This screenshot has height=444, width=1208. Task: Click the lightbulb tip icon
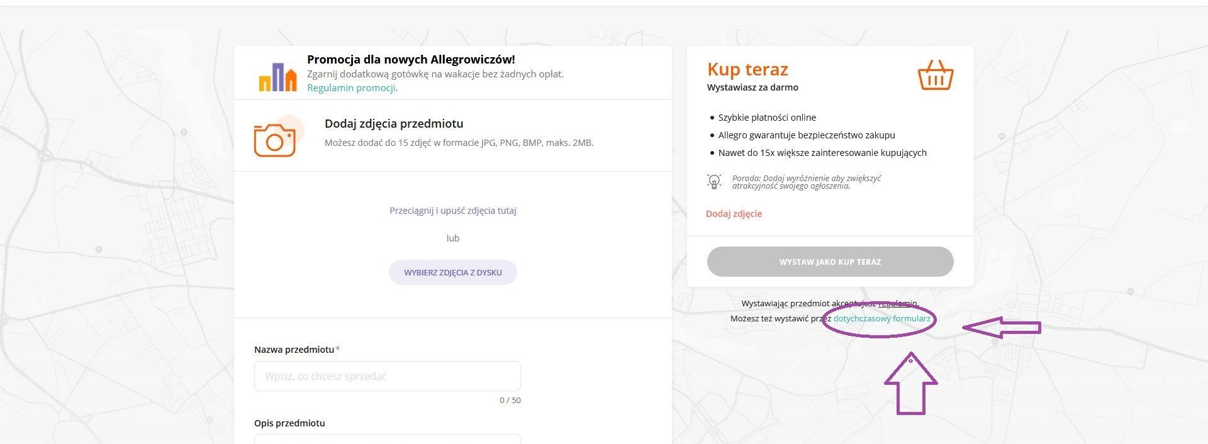click(714, 182)
